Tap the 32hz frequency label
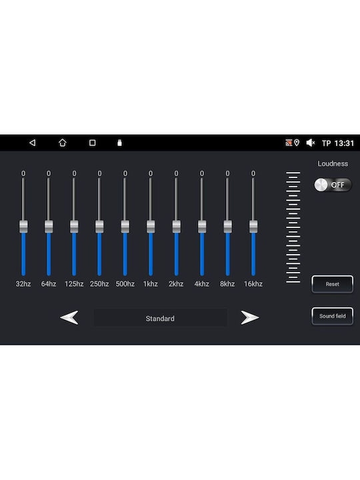The image size is (360, 480). point(23,284)
